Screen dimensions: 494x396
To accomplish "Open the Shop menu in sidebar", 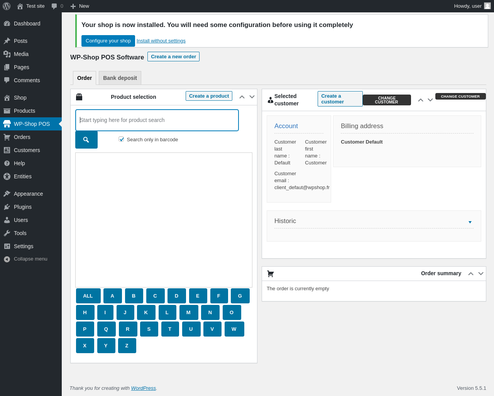I will click(31, 98).
